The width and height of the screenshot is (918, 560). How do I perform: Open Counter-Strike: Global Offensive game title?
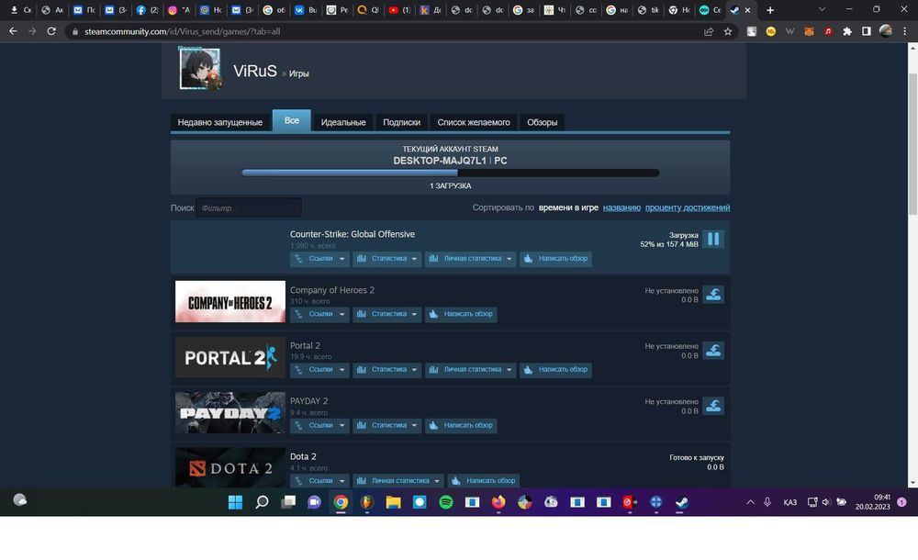(x=353, y=234)
